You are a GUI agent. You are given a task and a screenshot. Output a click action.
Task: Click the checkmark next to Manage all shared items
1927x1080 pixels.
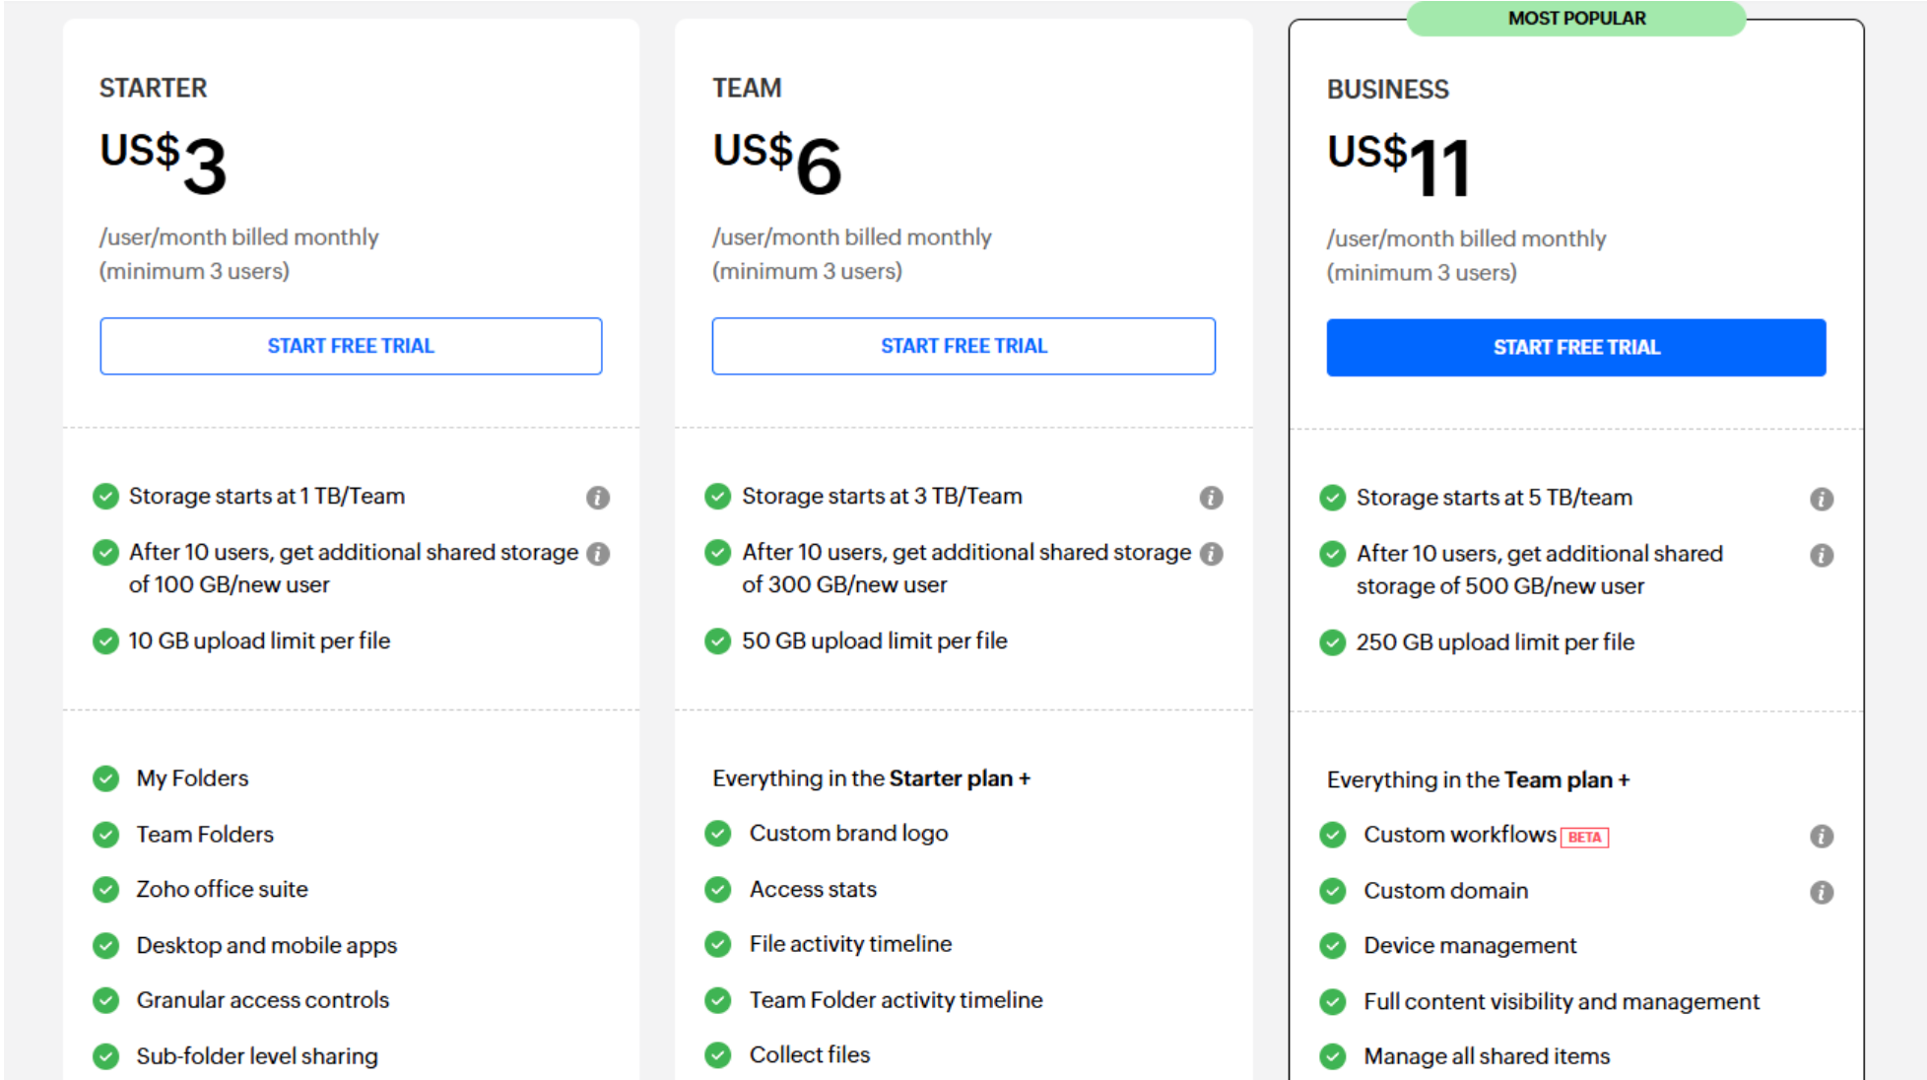pyautogui.click(x=1332, y=1055)
